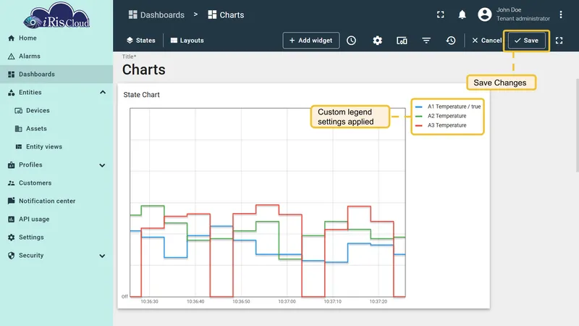Open the filters icon

pos(426,41)
